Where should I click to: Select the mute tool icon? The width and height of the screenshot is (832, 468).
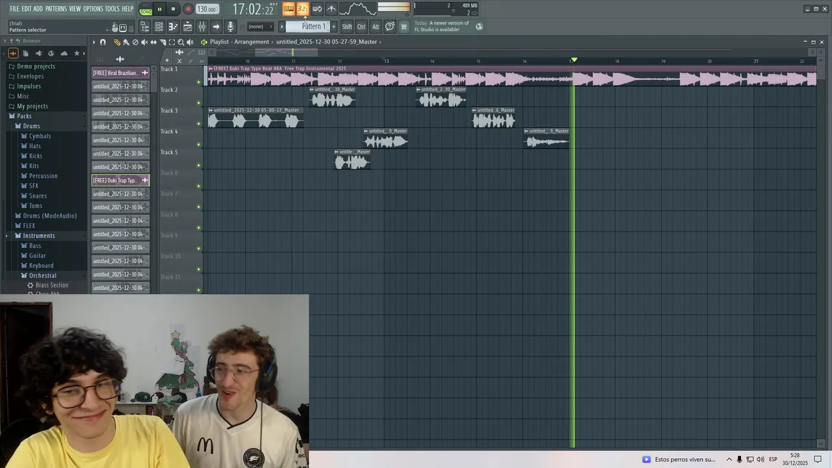click(x=144, y=42)
